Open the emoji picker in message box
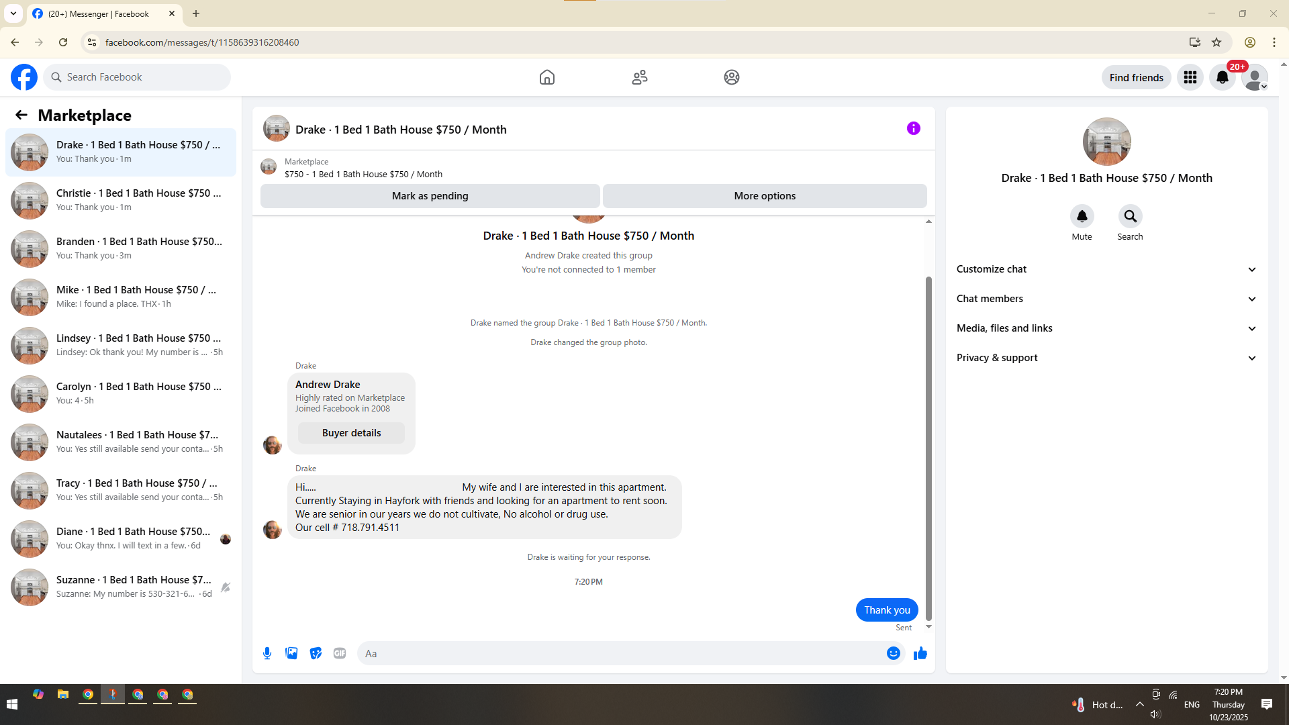The image size is (1289, 725). point(893,653)
